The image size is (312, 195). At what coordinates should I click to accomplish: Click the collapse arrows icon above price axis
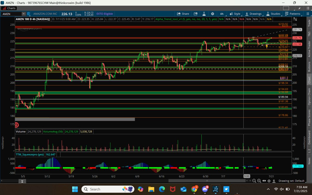[295, 19]
